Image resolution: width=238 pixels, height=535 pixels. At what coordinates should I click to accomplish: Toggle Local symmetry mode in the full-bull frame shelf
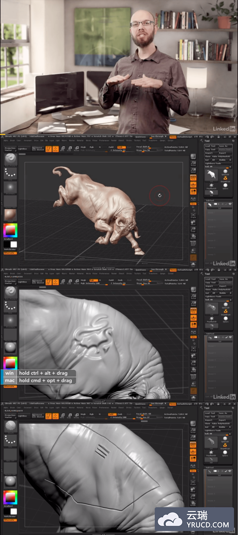click(x=193, y=191)
